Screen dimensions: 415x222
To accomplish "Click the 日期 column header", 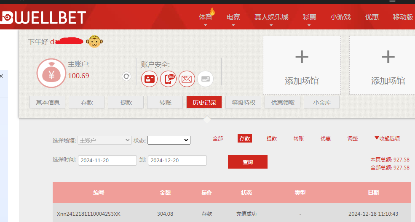I will click(x=373, y=193).
